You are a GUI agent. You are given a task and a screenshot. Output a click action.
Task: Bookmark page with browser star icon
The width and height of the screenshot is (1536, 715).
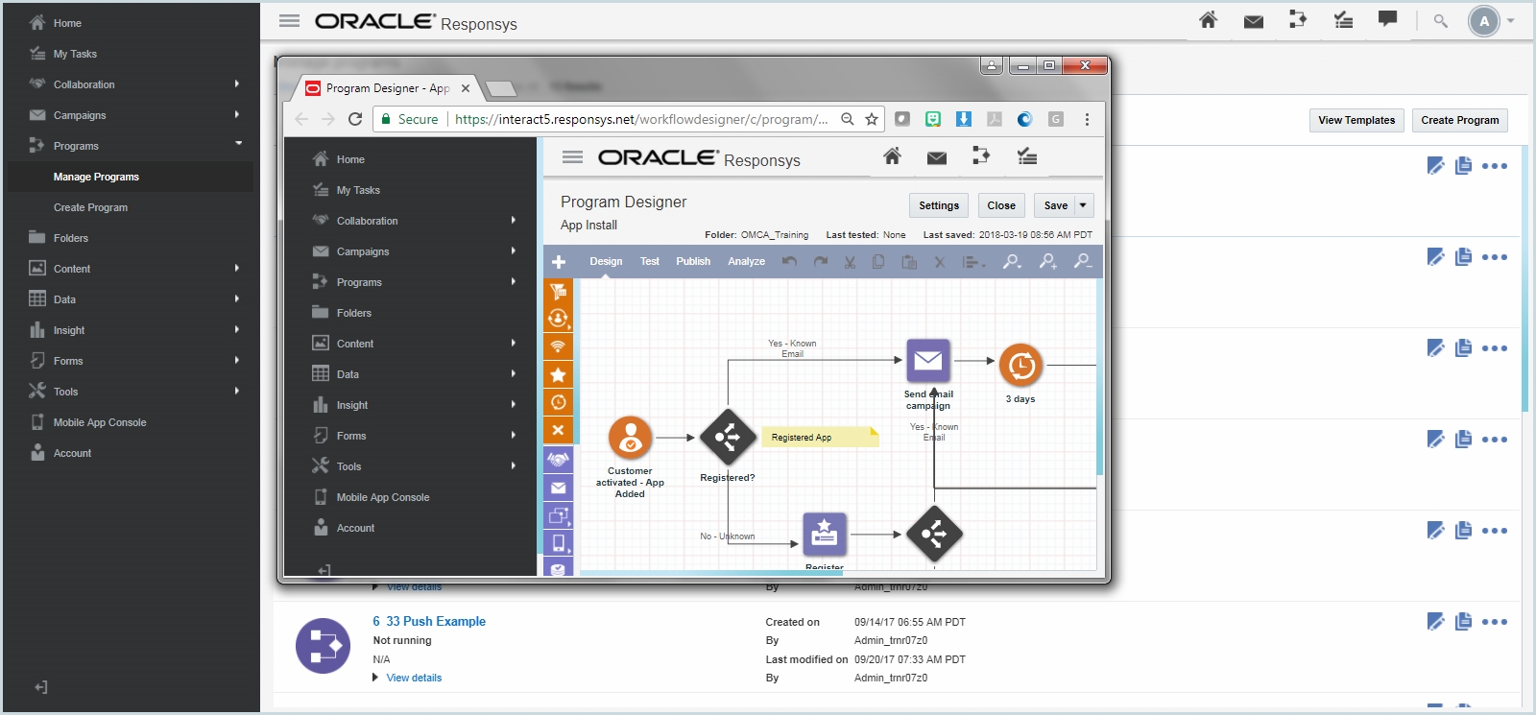[x=872, y=119]
